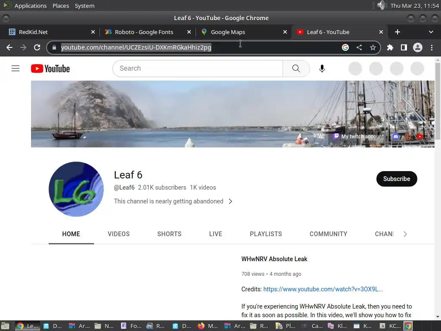The image size is (441, 331).
Task: Click the orange circular link icon in banner
Action: [408, 137]
